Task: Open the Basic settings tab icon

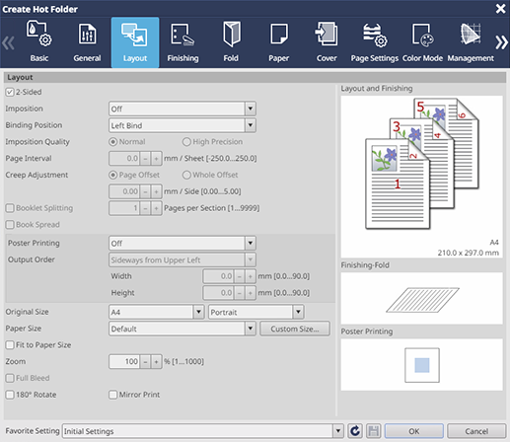Action: [39, 34]
